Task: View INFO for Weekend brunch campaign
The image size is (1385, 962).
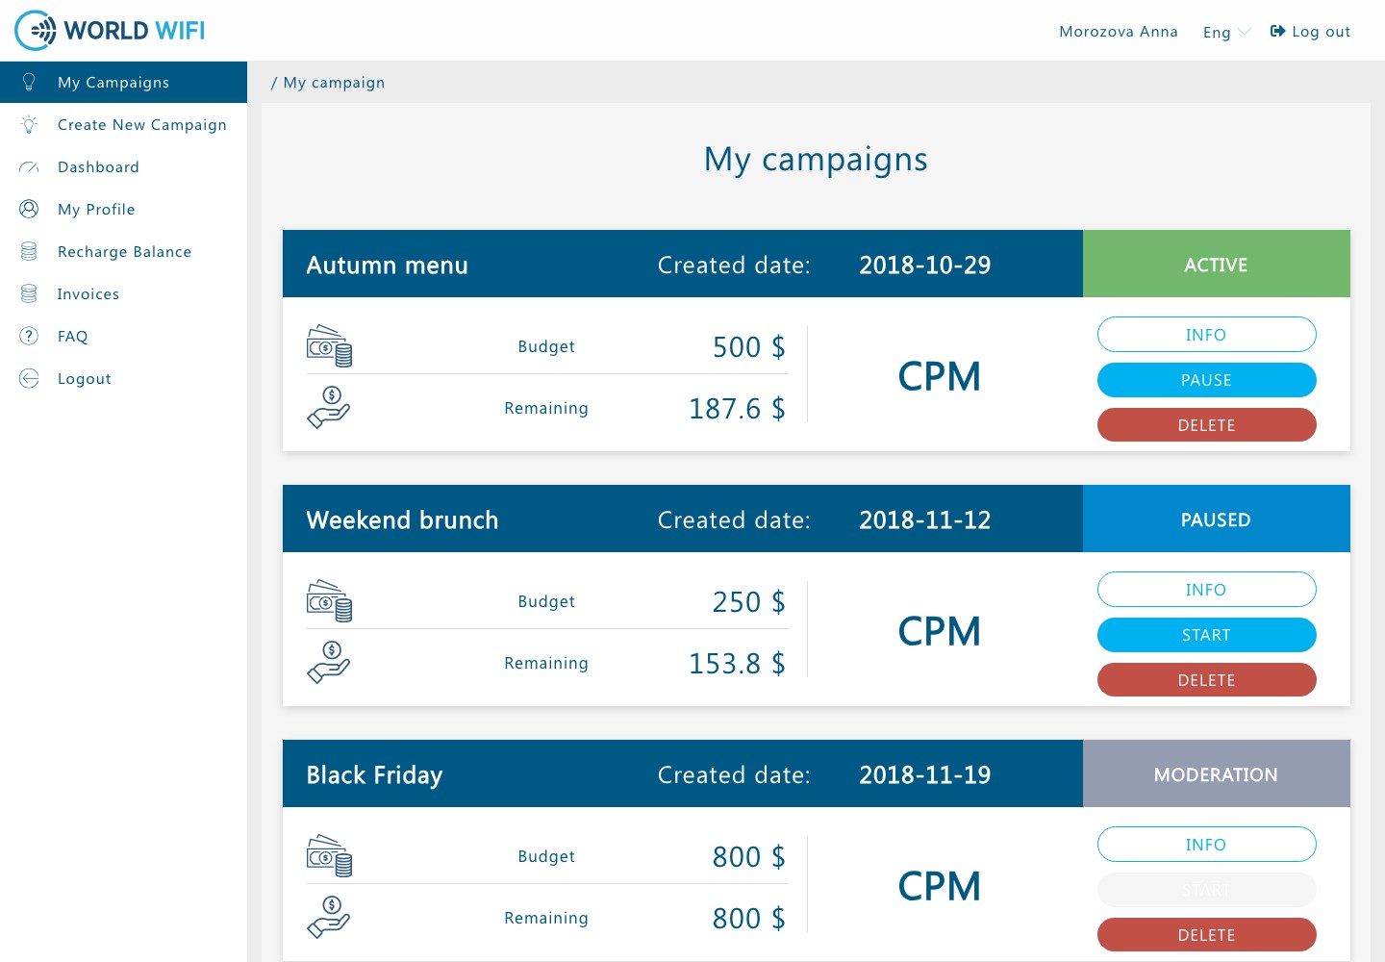Action: coord(1206,590)
